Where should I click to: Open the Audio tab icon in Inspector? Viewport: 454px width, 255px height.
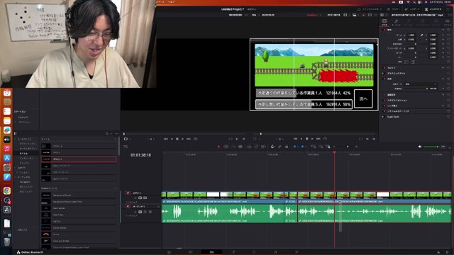pyautogui.click(x=396, y=22)
